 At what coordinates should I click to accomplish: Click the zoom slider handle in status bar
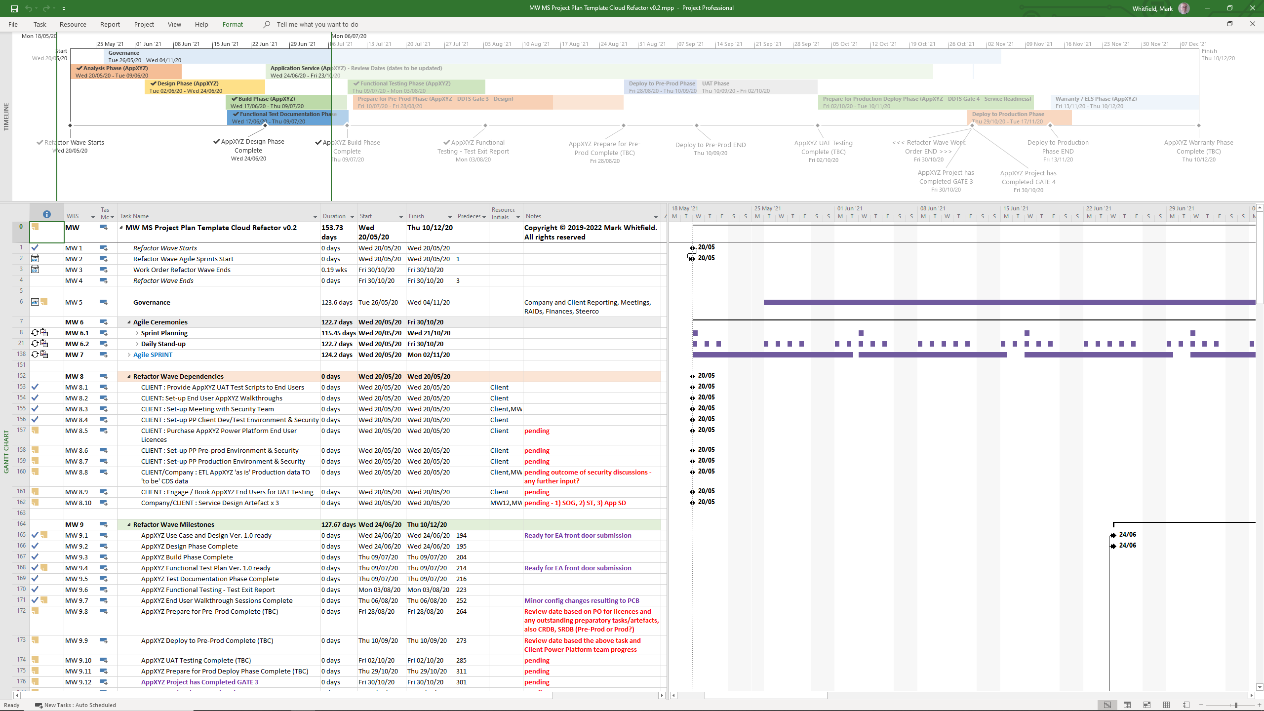click(1236, 705)
